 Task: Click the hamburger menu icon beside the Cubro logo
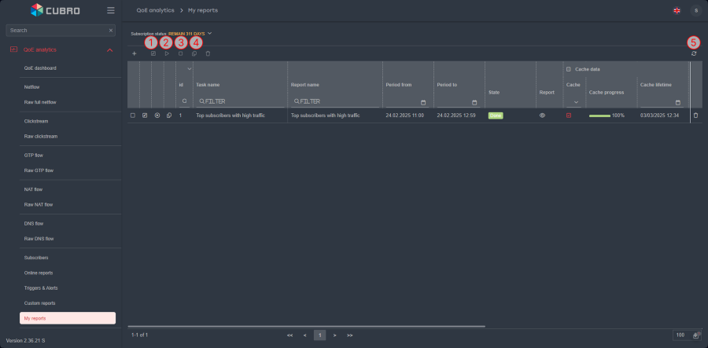[x=111, y=10]
